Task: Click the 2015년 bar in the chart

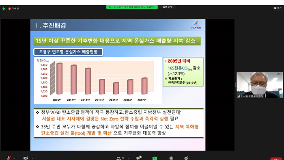Action: [x=116, y=88]
